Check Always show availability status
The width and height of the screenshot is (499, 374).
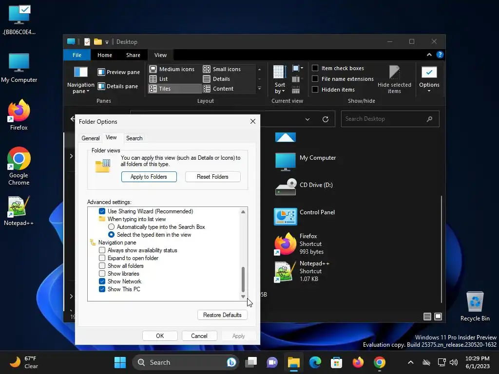pyautogui.click(x=102, y=250)
